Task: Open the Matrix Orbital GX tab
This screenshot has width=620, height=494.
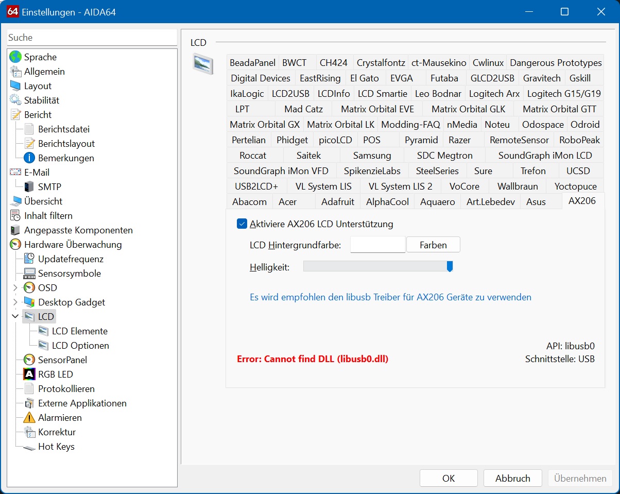Action: (265, 125)
